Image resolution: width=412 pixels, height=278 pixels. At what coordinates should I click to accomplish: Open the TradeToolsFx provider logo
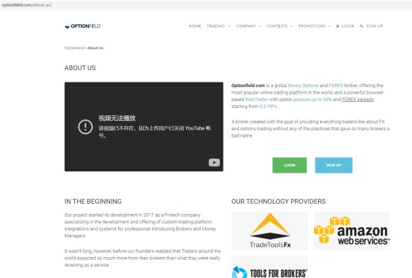269,230
